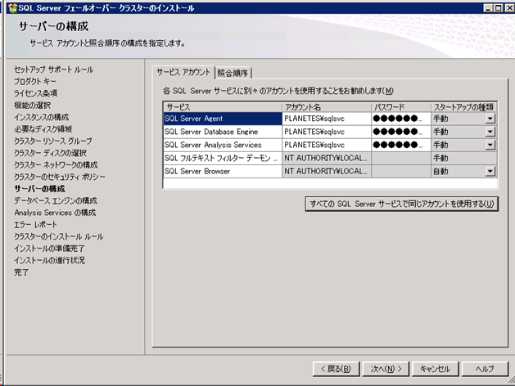Click the SQL Server setup title bar icon
The width and height of the screenshot is (515, 386).
(x=12, y=8)
